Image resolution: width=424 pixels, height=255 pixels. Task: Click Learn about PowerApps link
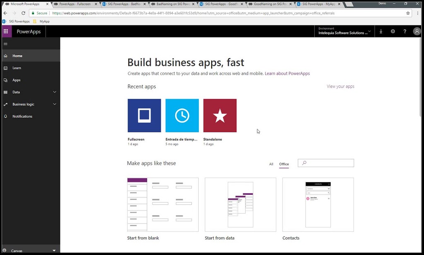coord(287,73)
